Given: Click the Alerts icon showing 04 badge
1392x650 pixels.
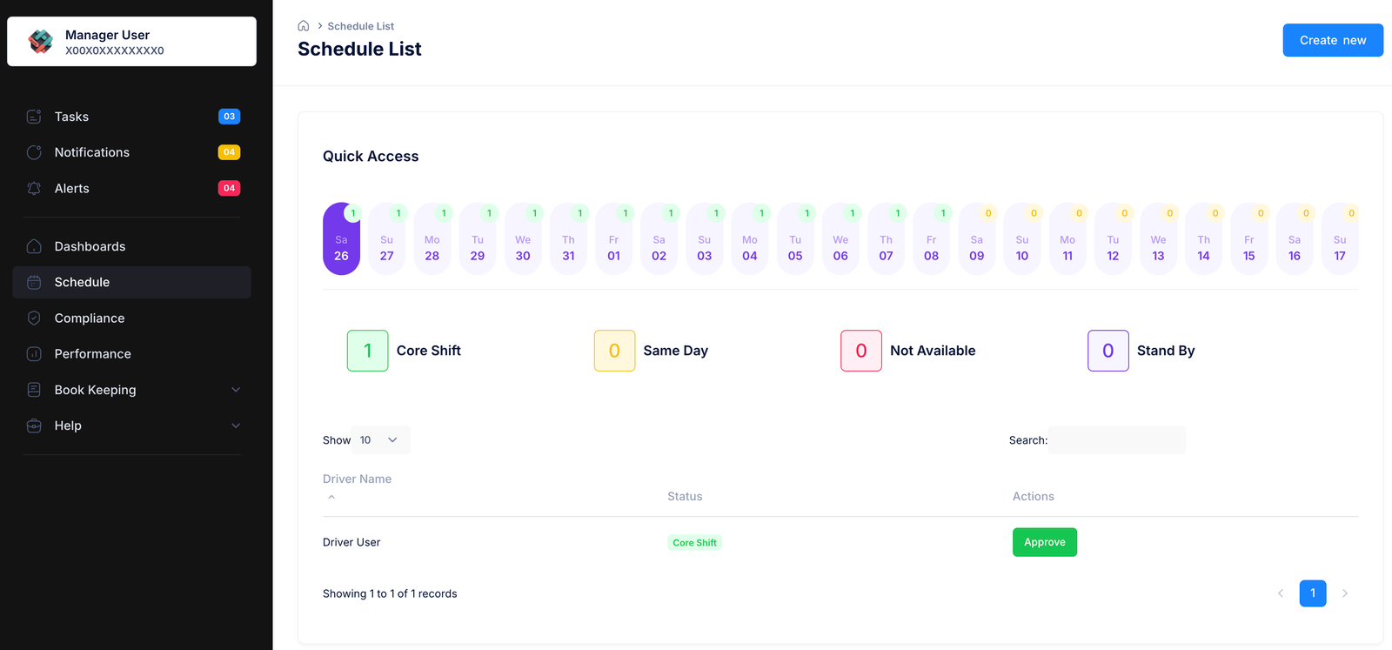Looking at the screenshot, I should point(33,188).
